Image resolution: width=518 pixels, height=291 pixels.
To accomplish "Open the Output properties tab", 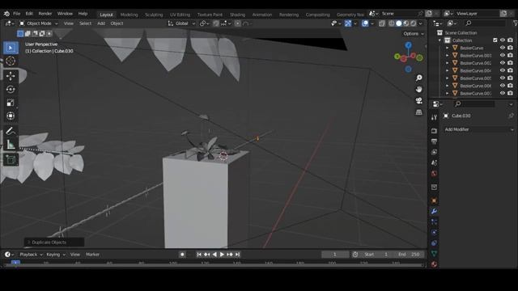I will click(x=434, y=141).
